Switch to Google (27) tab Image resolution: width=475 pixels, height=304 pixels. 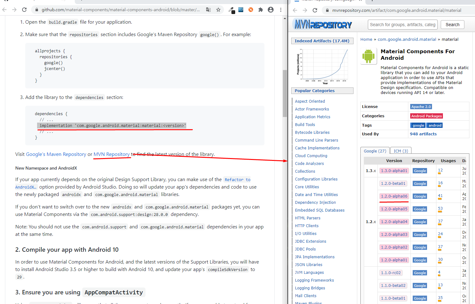click(x=375, y=151)
